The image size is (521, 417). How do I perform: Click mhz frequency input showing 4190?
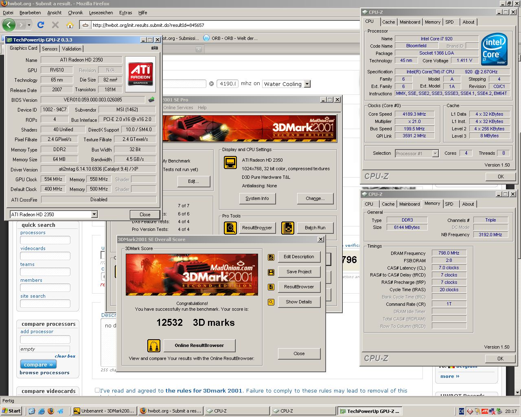click(227, 83)
